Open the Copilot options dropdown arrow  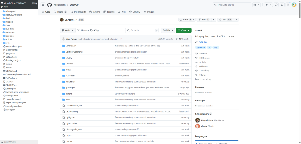tap(259, 5)
